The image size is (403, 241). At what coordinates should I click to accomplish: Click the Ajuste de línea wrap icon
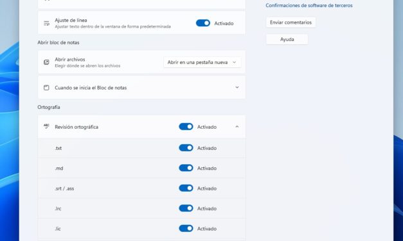pos(46,23)
